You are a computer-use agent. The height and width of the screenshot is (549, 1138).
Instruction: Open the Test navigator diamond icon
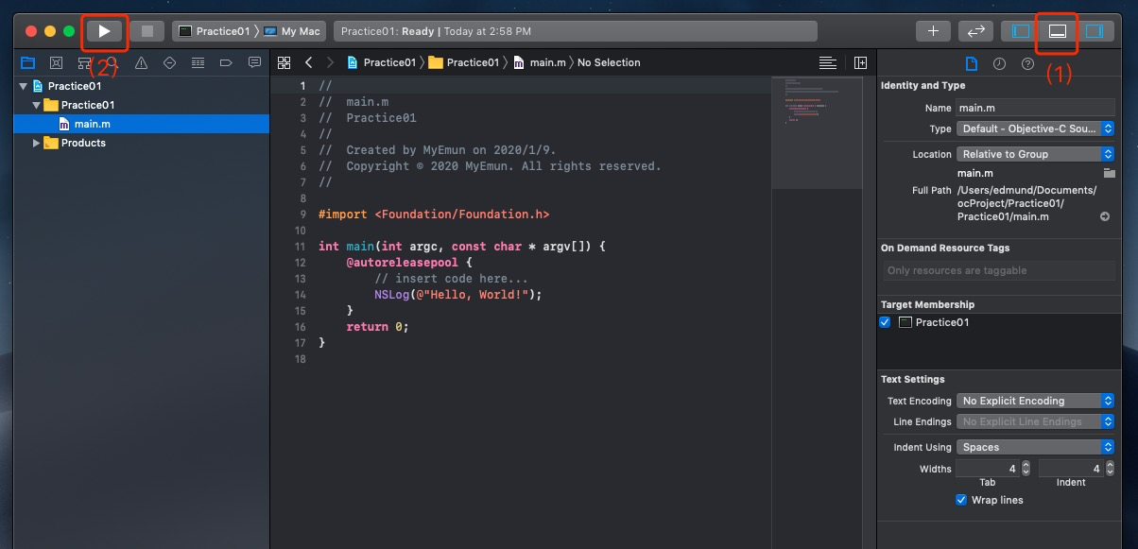click(x=169, y=62)
